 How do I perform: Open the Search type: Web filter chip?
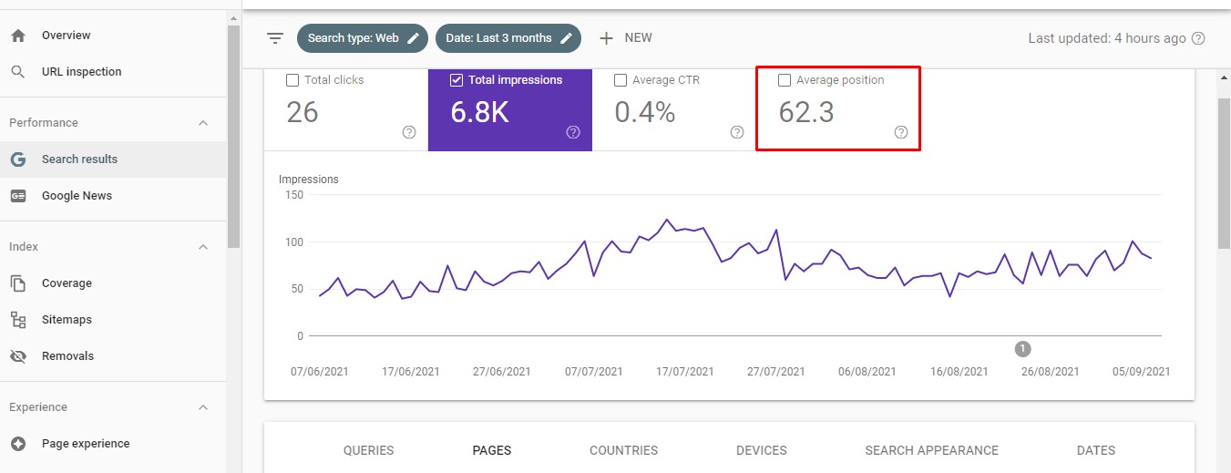click(363, 38)
